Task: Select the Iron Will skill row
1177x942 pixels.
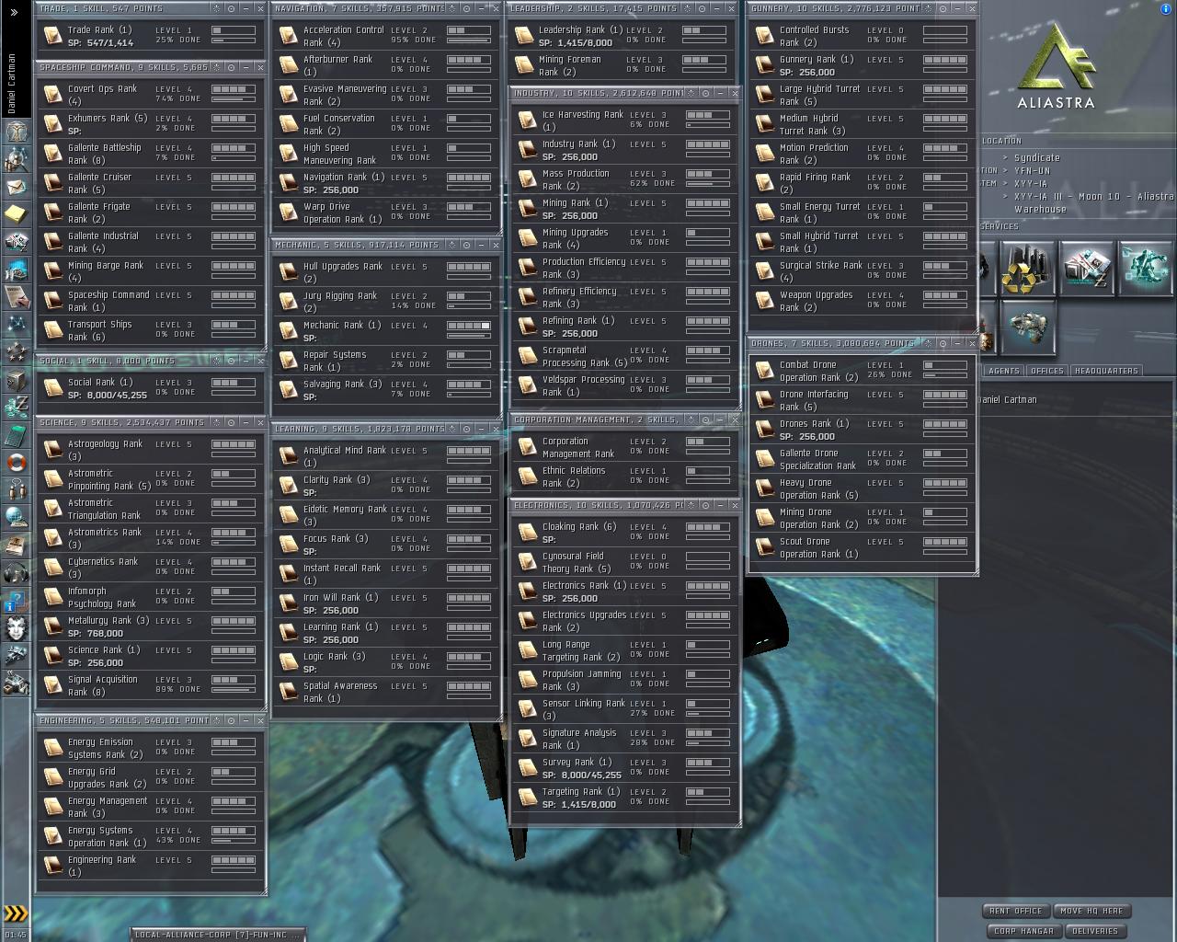Action: point(386,603)
